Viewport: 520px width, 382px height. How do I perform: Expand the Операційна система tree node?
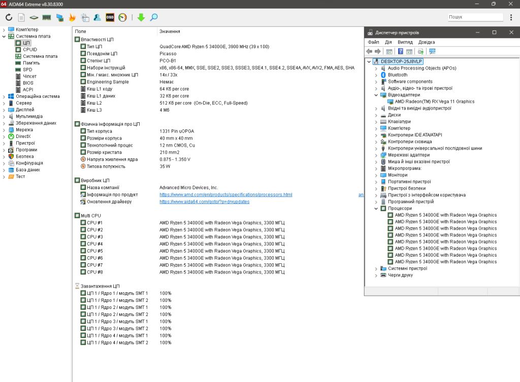[4, 97]
